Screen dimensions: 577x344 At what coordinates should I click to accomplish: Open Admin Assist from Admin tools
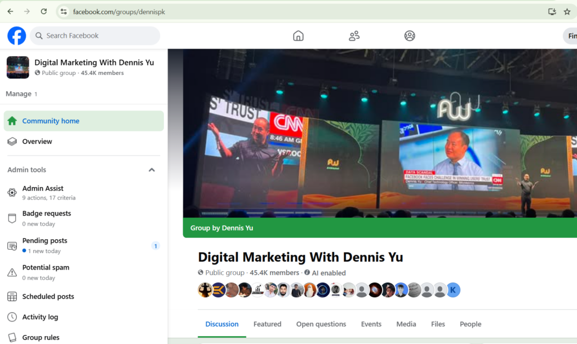[x=43, y=188]
